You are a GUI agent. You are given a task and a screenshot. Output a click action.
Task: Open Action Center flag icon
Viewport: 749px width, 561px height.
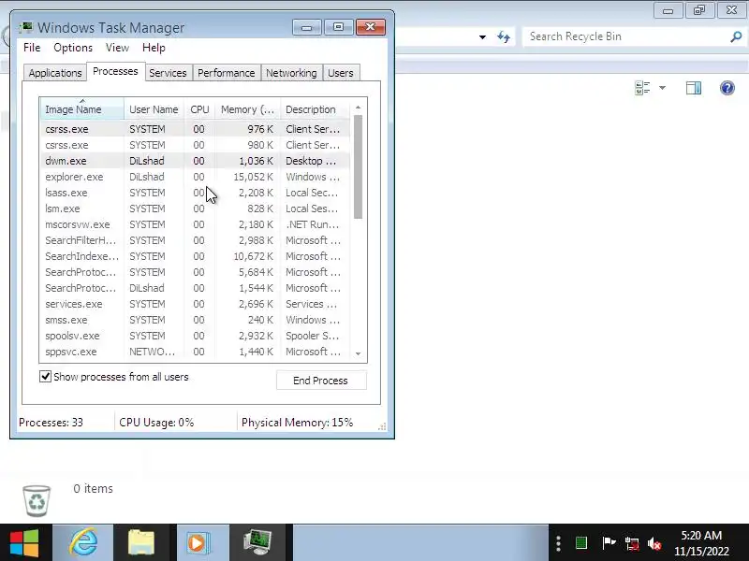pyautogui.click(x=608, y=543)
